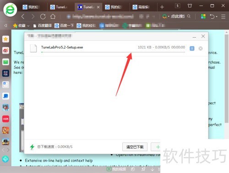
Task: Open the 百度一下 bookmark
Action: (64, 26)
